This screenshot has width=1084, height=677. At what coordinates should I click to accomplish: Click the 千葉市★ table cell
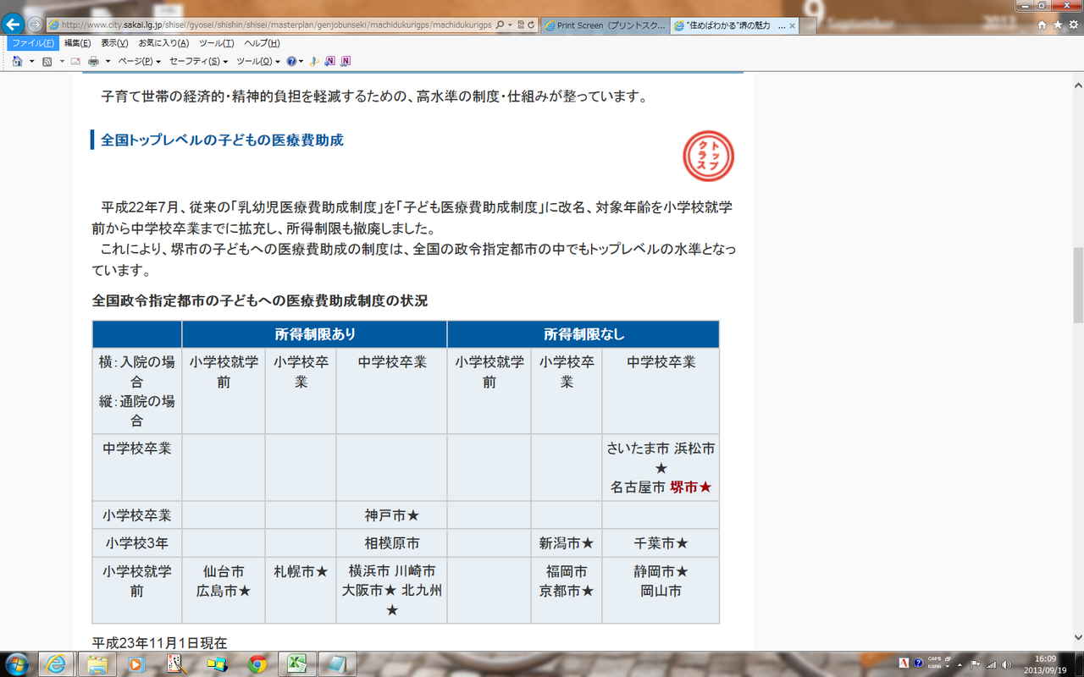point(661,543)
